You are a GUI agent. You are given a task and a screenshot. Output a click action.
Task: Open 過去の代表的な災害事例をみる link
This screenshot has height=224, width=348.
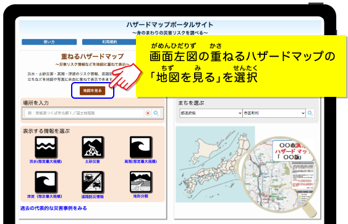54,209
